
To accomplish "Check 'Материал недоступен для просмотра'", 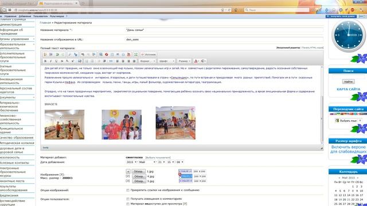I will [x=128, y=204].
